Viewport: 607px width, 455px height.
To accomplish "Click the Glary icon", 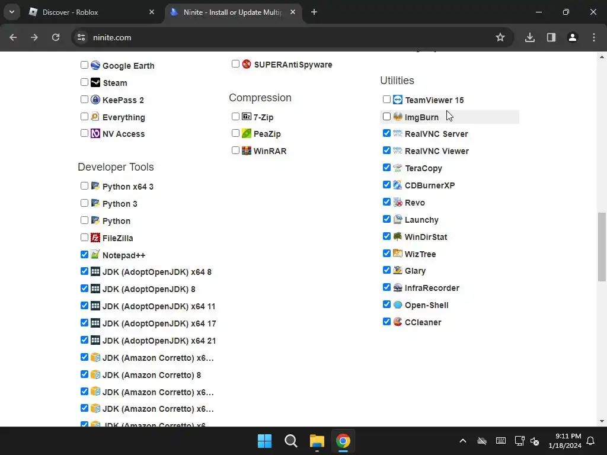I will 398,270.
